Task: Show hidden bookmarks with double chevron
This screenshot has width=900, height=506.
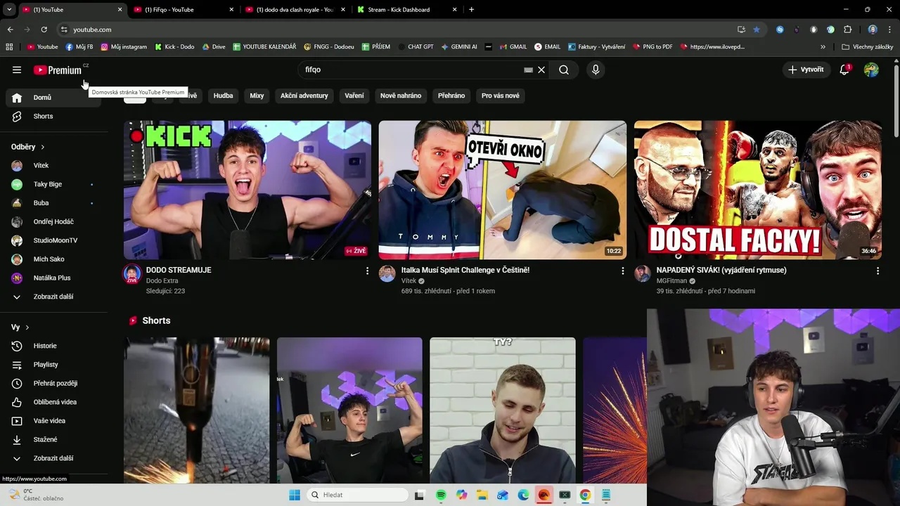Action: coord(823,47)
